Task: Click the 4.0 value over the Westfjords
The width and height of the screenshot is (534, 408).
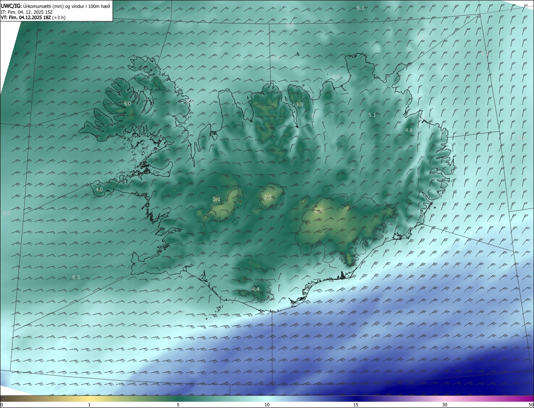Action: [x=127, y=103]
